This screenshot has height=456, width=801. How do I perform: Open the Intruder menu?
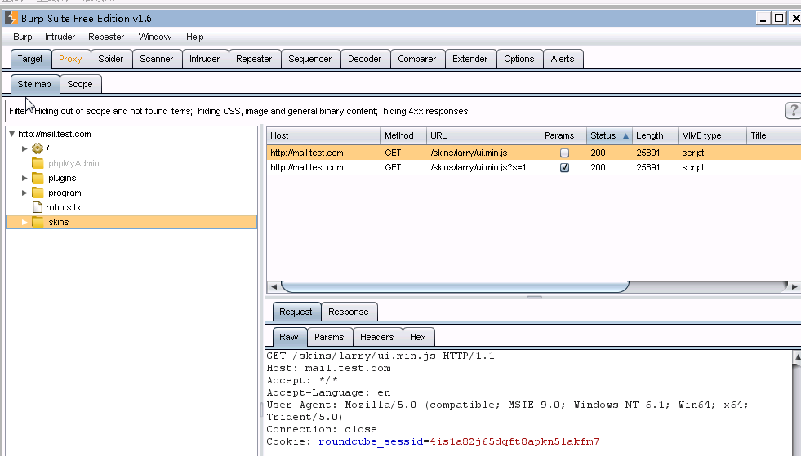(60, 37)
